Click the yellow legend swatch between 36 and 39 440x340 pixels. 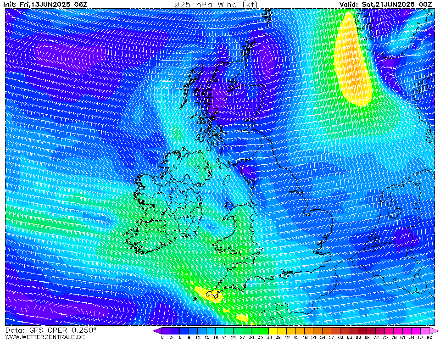(273, 331)
